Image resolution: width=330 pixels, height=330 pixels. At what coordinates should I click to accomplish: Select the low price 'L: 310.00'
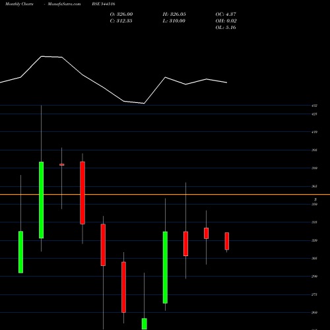coord(174,21)
